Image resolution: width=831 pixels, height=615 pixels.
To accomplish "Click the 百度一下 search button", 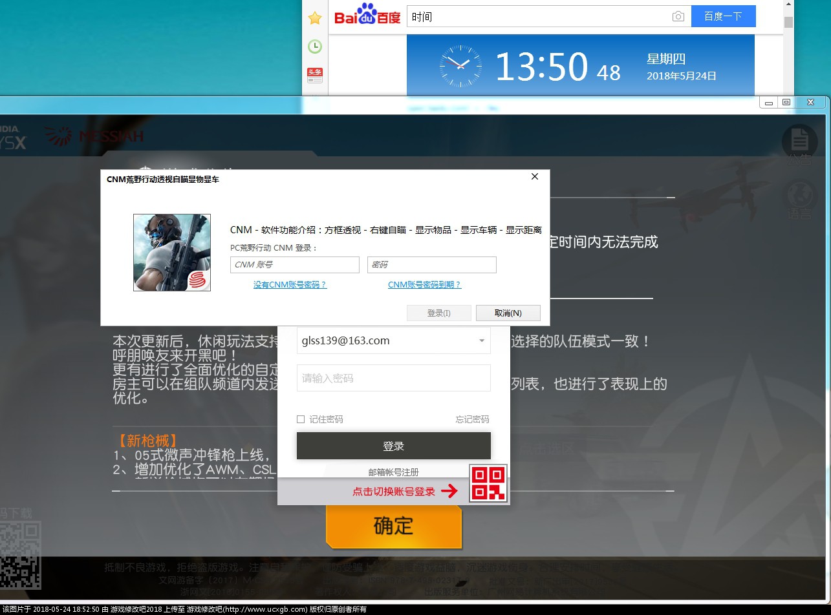I will pos(723,17).
